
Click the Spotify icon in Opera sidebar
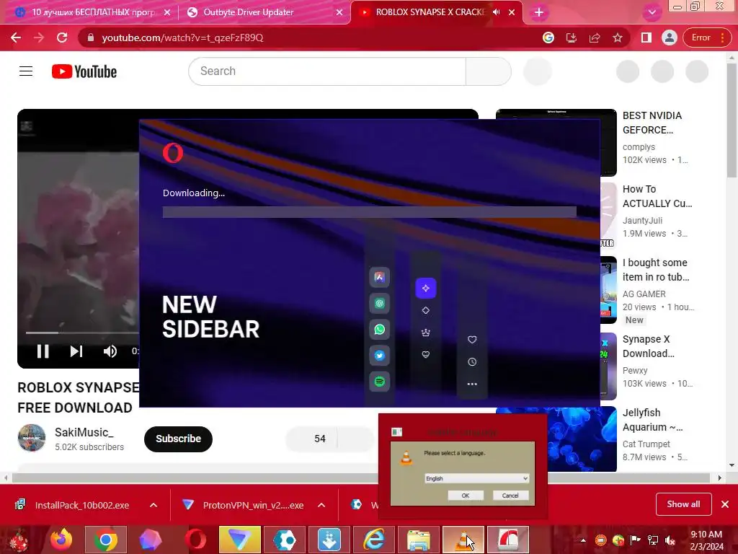[x=379, y=381]
